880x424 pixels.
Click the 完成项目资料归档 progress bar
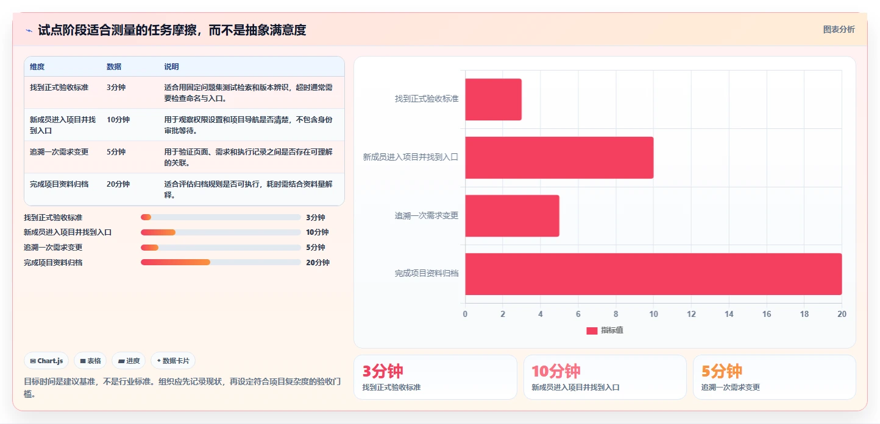(221, 262)
